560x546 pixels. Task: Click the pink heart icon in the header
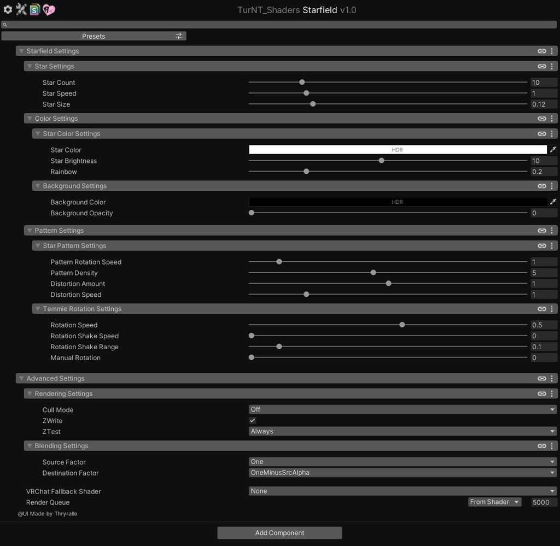[48, 9]
